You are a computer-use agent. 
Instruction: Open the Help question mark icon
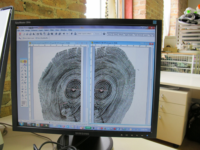point(104,34)
